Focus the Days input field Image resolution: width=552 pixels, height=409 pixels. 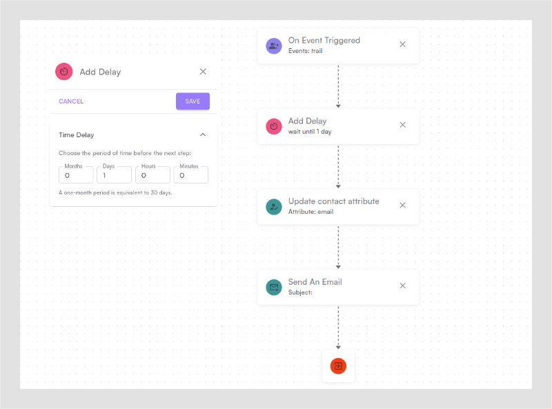click(x=114, y=175)
